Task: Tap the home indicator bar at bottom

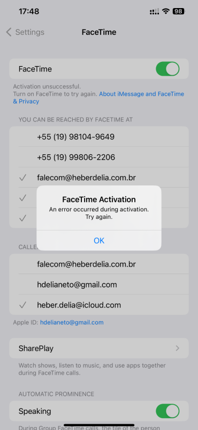Action: [x=99, y=425]
